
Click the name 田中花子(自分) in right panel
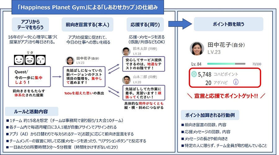(x=226, y=45)
